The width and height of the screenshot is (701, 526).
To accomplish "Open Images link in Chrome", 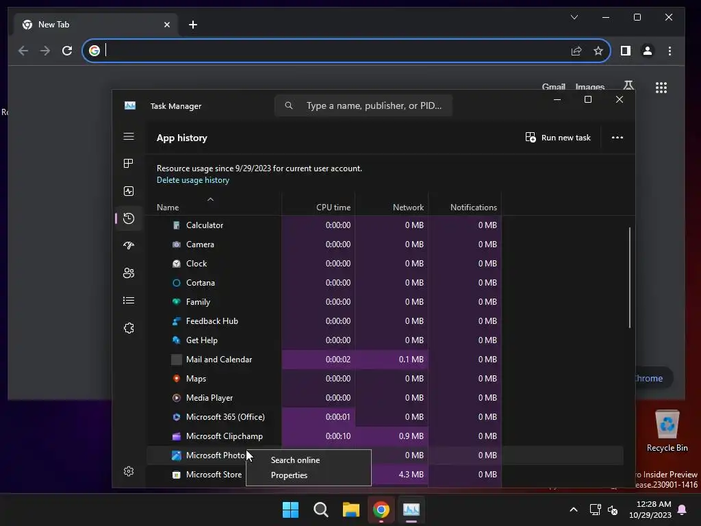I will click(x=589, y=86).
